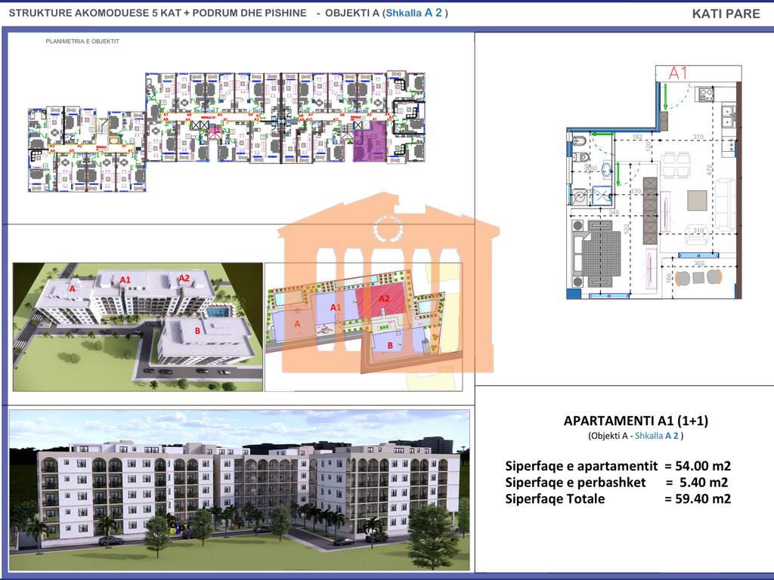The width and height of the screenshot is (774, 580).
Task: Click blue 'Shkalla A 2' under the apartment heading
Action: [657, 436]
